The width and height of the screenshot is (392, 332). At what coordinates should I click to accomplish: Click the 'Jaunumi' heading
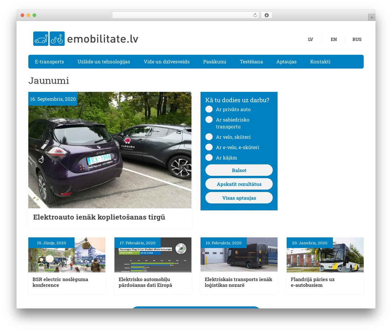tap(49, 81)
